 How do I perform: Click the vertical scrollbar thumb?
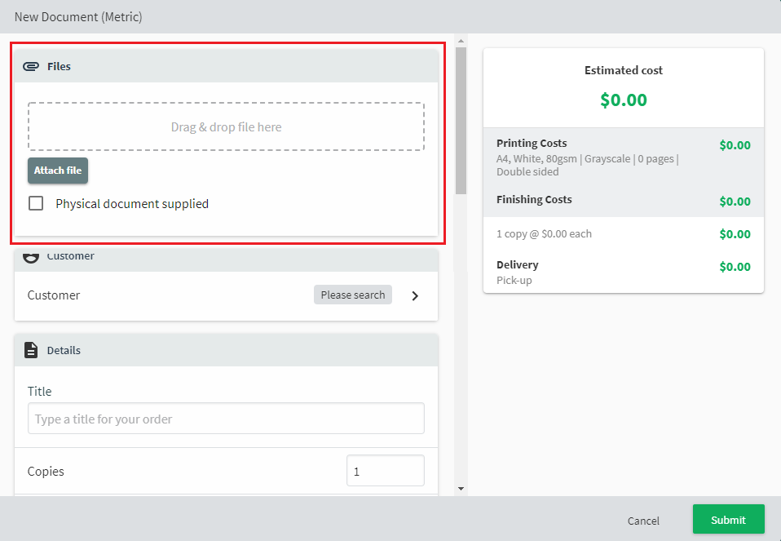461,121
